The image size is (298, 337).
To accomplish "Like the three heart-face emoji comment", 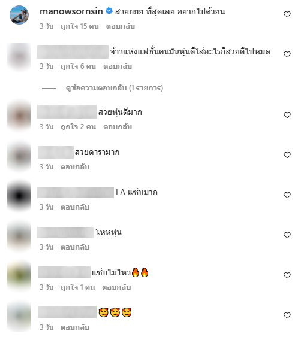I will [x=287, y=315].
